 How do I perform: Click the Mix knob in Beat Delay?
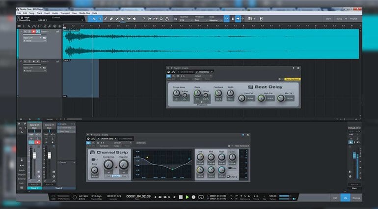(x=281, y=98)
